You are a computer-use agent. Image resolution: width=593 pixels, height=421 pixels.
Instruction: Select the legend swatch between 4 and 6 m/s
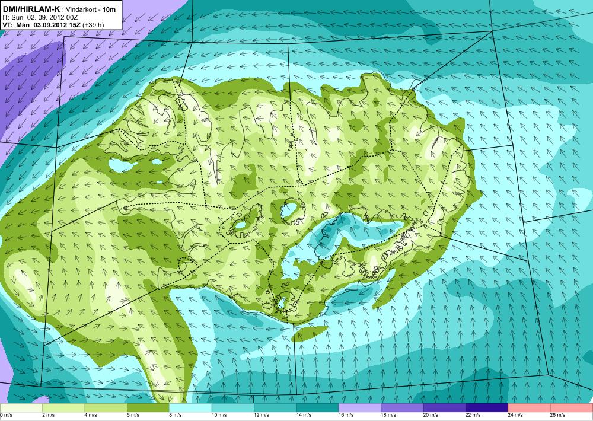click(x=106, y=408)
